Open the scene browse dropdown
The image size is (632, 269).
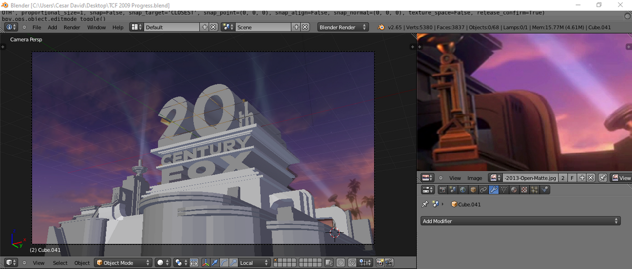tap(228, 27)
